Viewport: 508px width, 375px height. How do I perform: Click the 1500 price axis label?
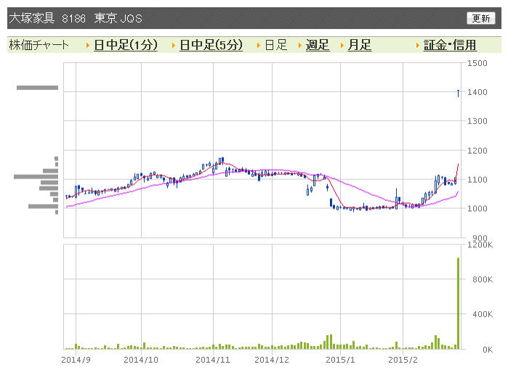(477, 63)
